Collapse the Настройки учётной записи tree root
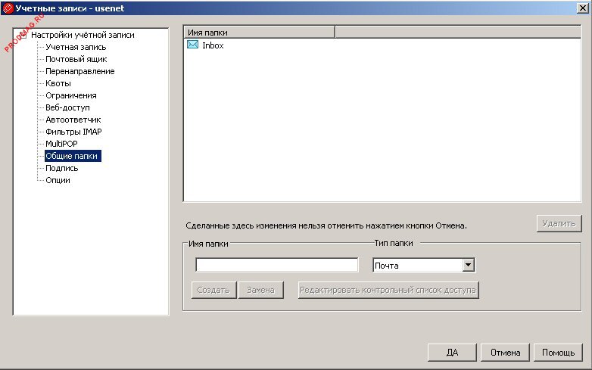This screenshot has height=370, width=592. [22, 35]
